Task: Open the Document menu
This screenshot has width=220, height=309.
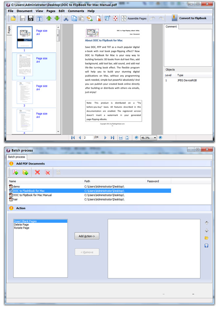Action: [x=25, y=11]
